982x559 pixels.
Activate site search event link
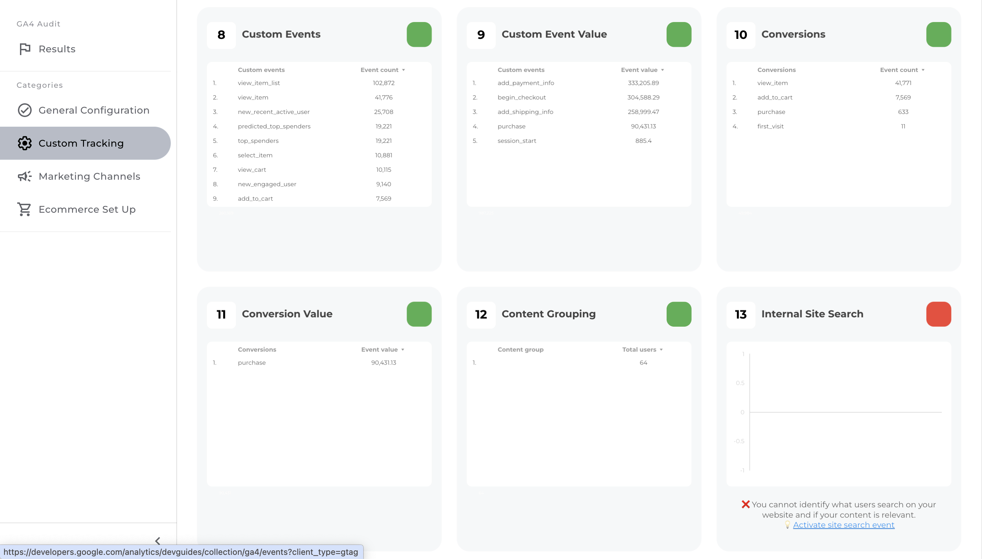[x=843, y=525]
